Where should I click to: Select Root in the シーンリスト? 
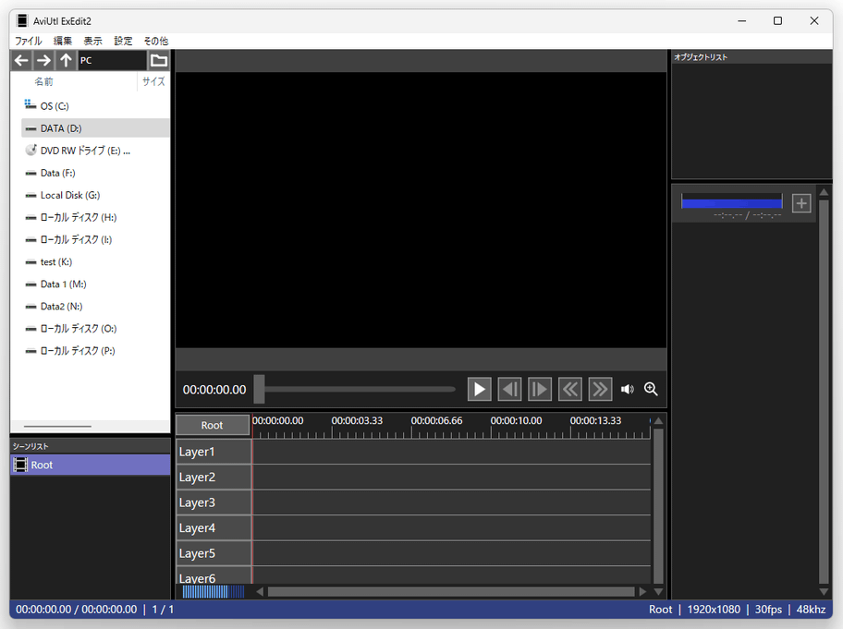point(91,465)
